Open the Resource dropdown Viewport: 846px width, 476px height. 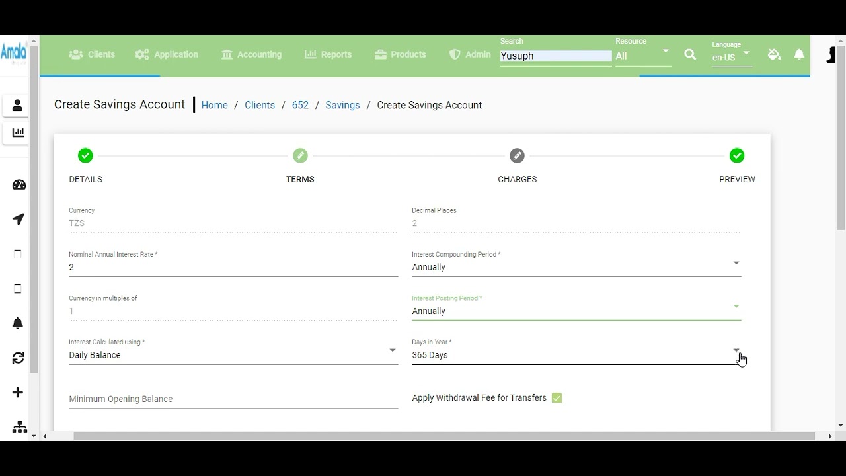[x=642, y=56]
